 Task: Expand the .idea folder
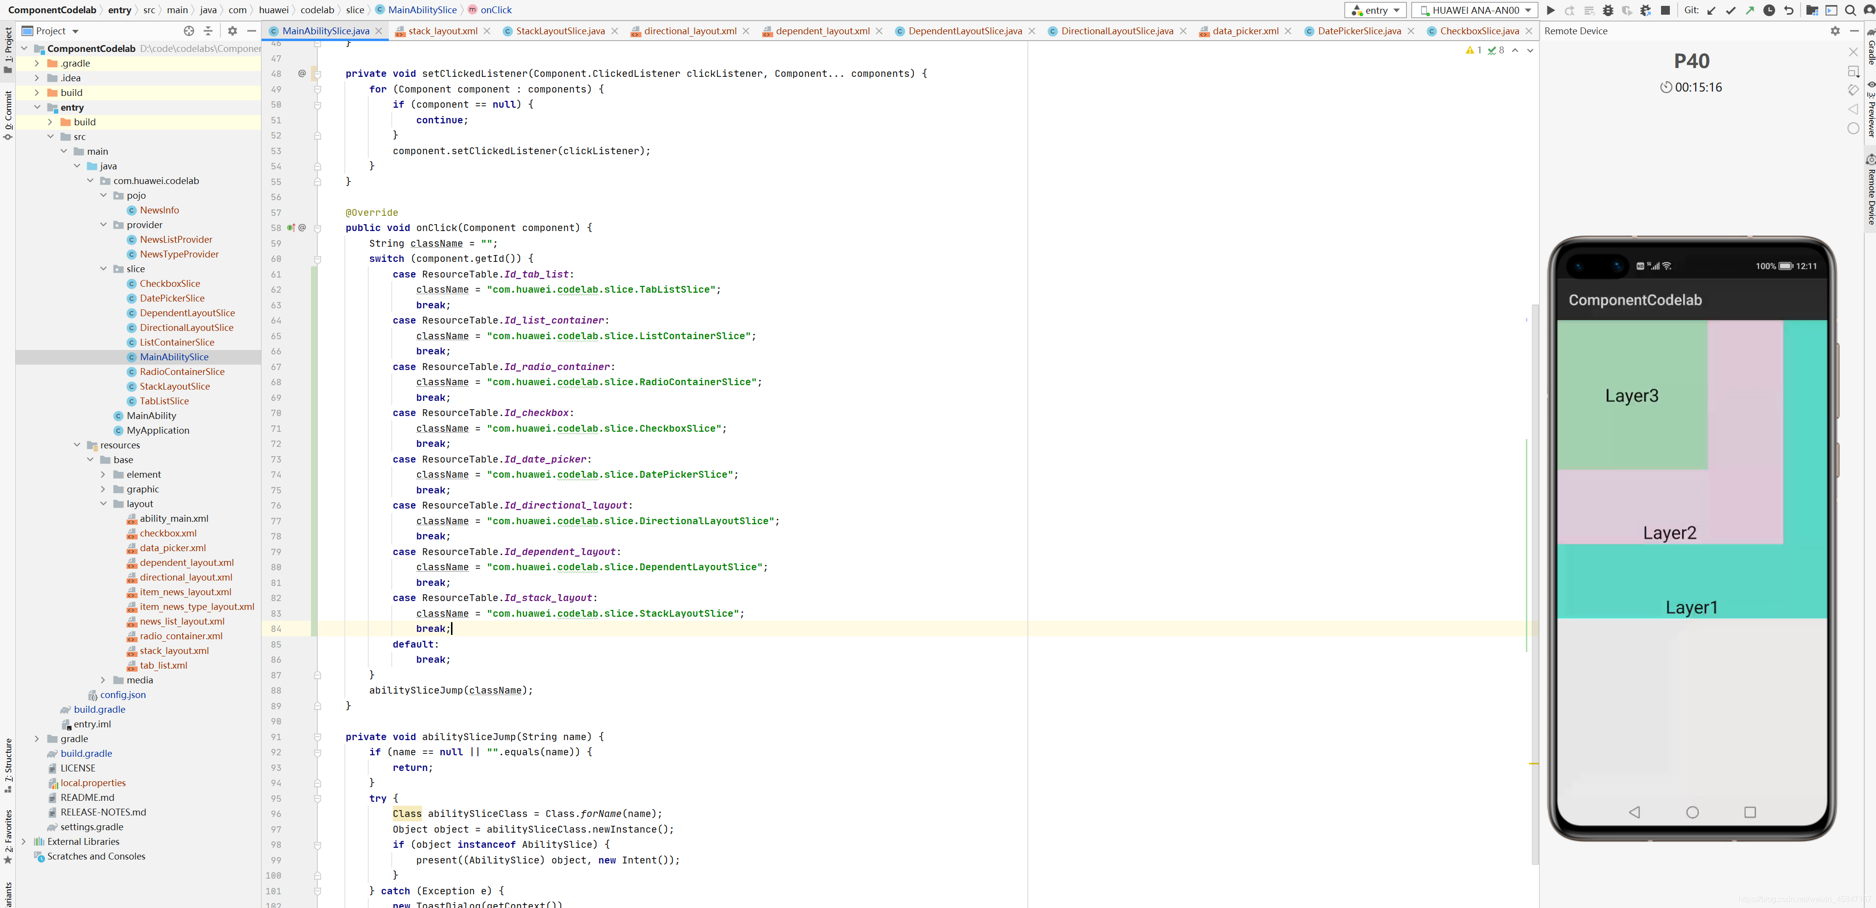click(36, 78)
